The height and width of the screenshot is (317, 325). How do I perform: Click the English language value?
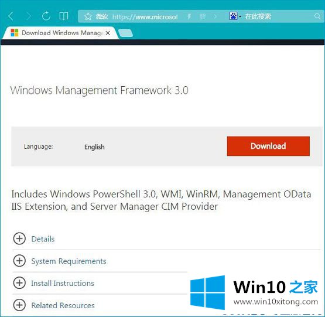[x=94, y=147]
